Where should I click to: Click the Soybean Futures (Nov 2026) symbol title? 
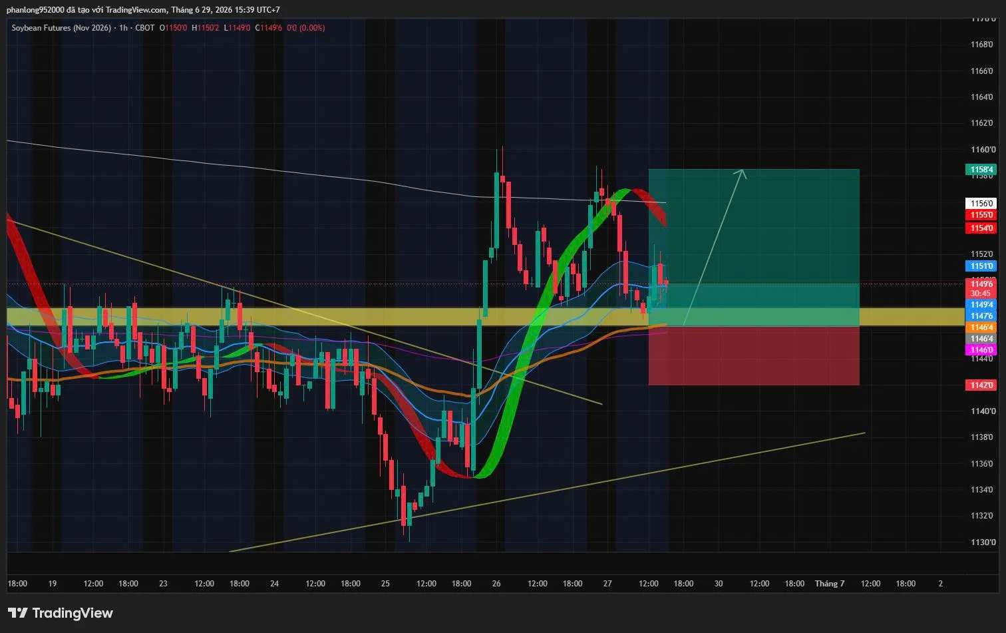click(x=61, y=28)
